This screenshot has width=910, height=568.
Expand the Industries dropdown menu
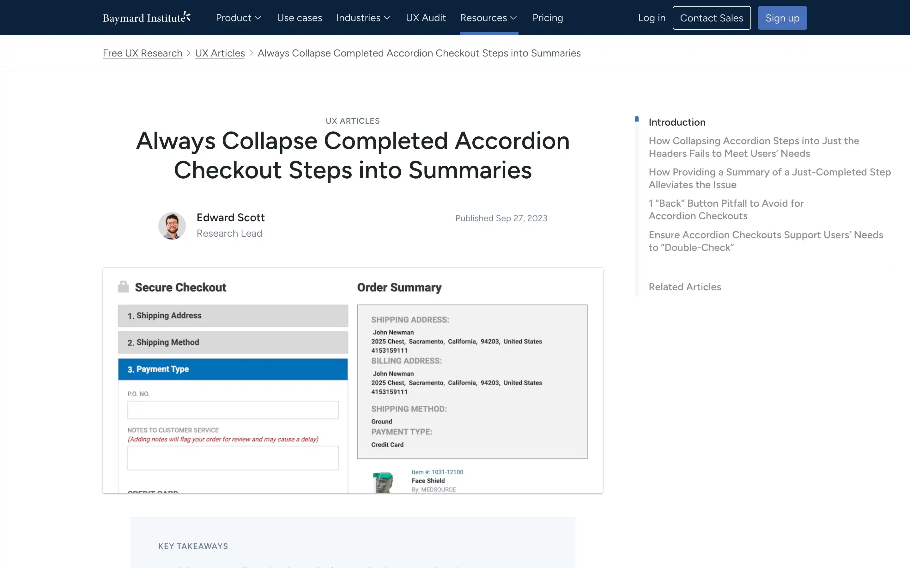(363, 18)
